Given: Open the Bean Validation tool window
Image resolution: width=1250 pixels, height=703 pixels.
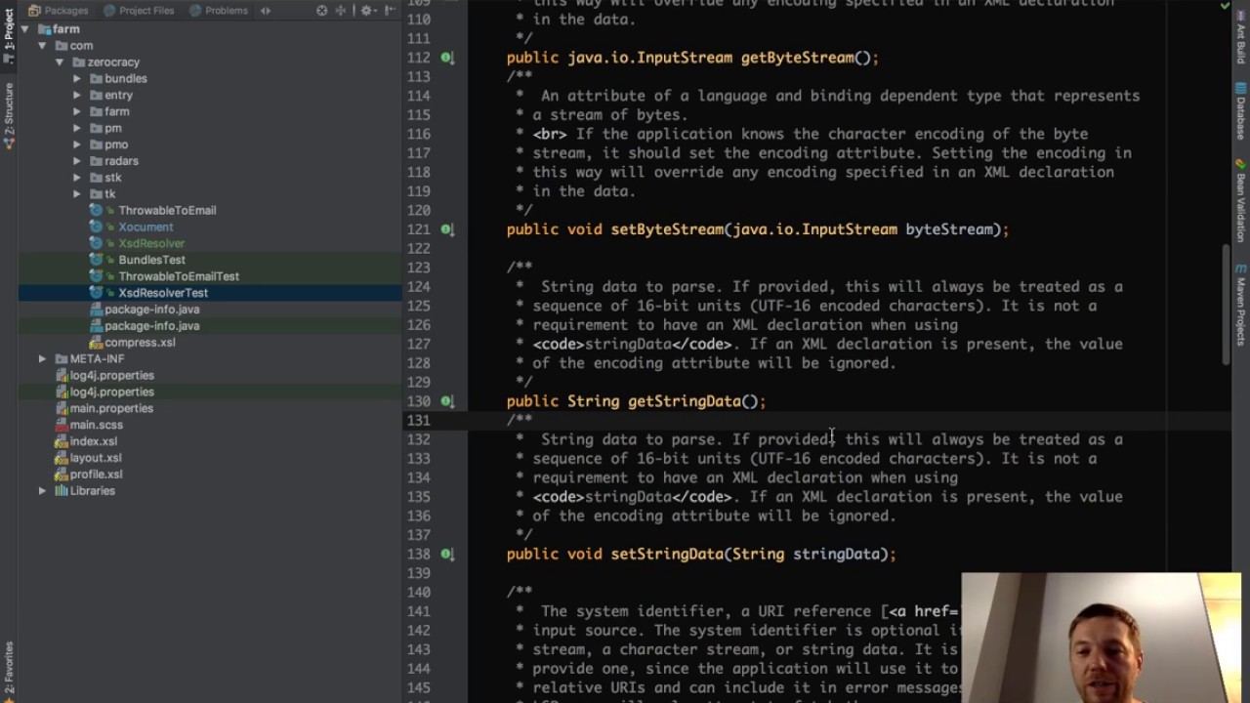Looking at the screenshot, I should tap(1241, 201).
